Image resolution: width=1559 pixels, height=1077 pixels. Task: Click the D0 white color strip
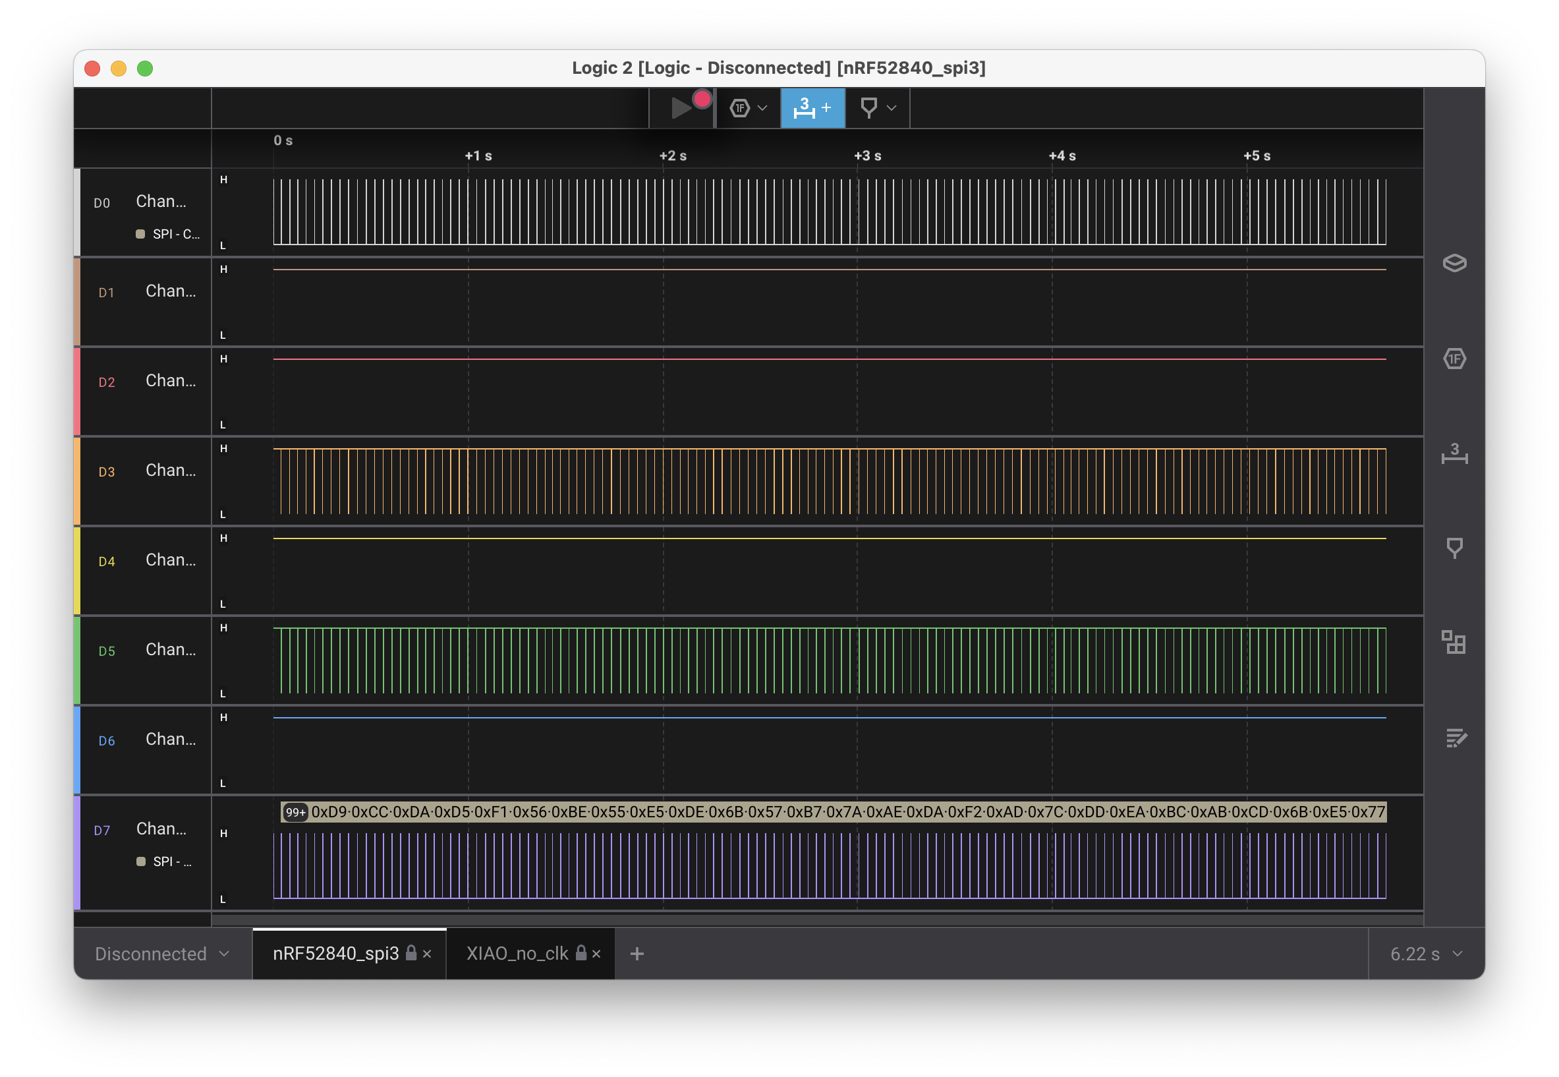point(77,212)
